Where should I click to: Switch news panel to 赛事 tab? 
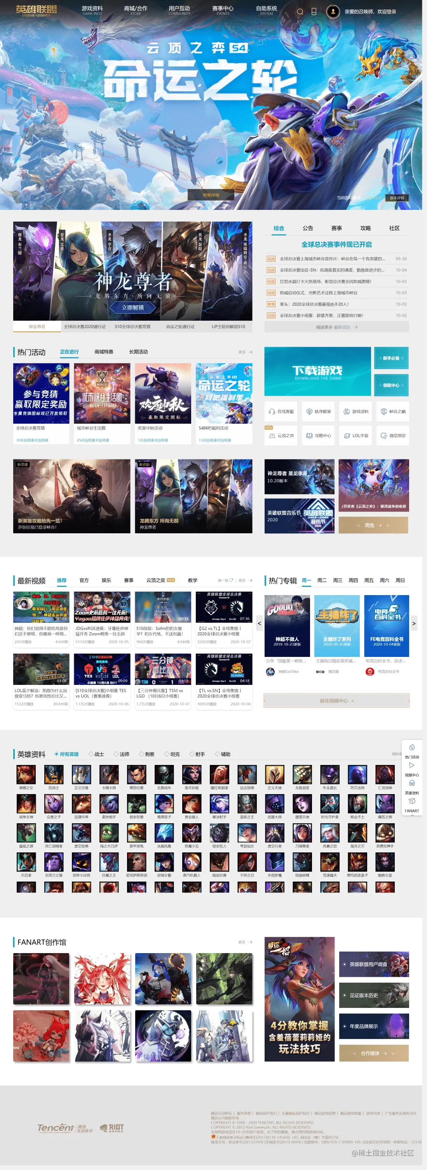336,228
